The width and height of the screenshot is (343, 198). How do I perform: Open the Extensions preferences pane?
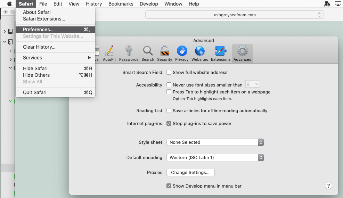click(x=220, y=53)
